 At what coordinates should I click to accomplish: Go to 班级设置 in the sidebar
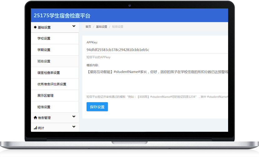click(x=44, y=61)
